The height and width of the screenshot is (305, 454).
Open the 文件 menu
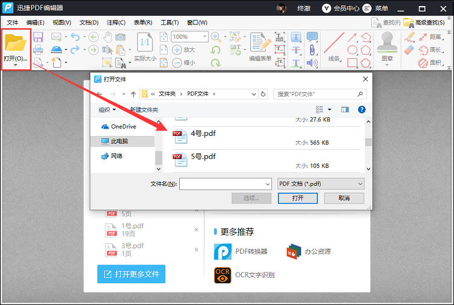13,22
